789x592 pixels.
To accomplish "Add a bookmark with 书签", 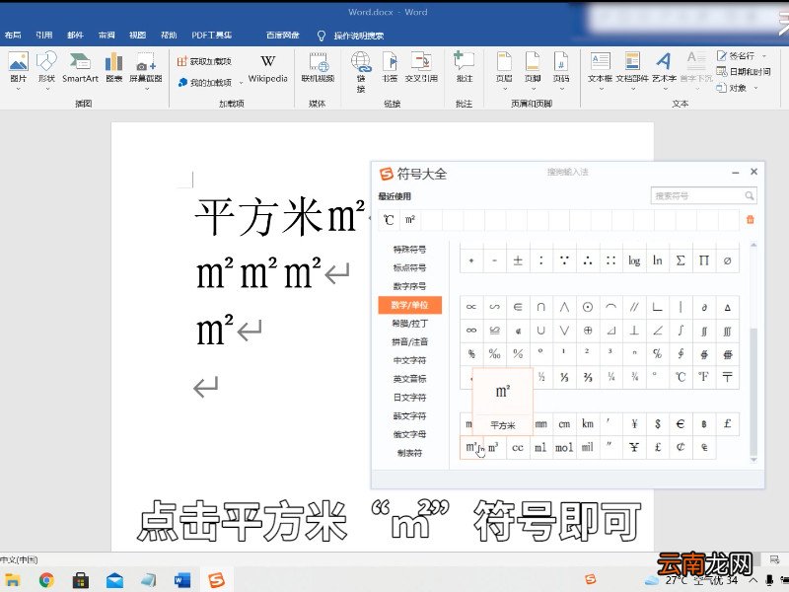I will pyautogui.click(x=390, y=68).
